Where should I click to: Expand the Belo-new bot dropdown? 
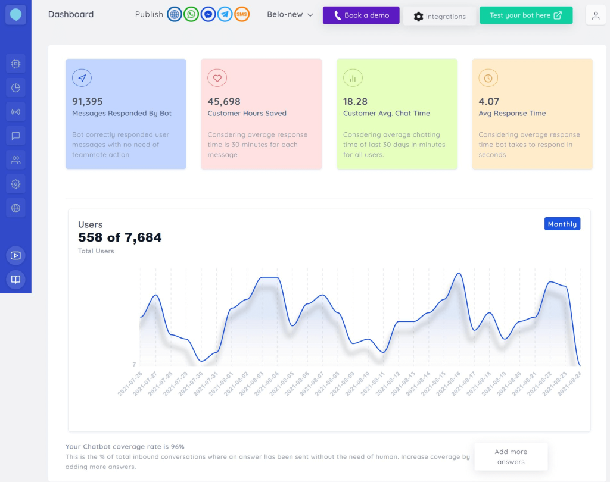[290, 15]
